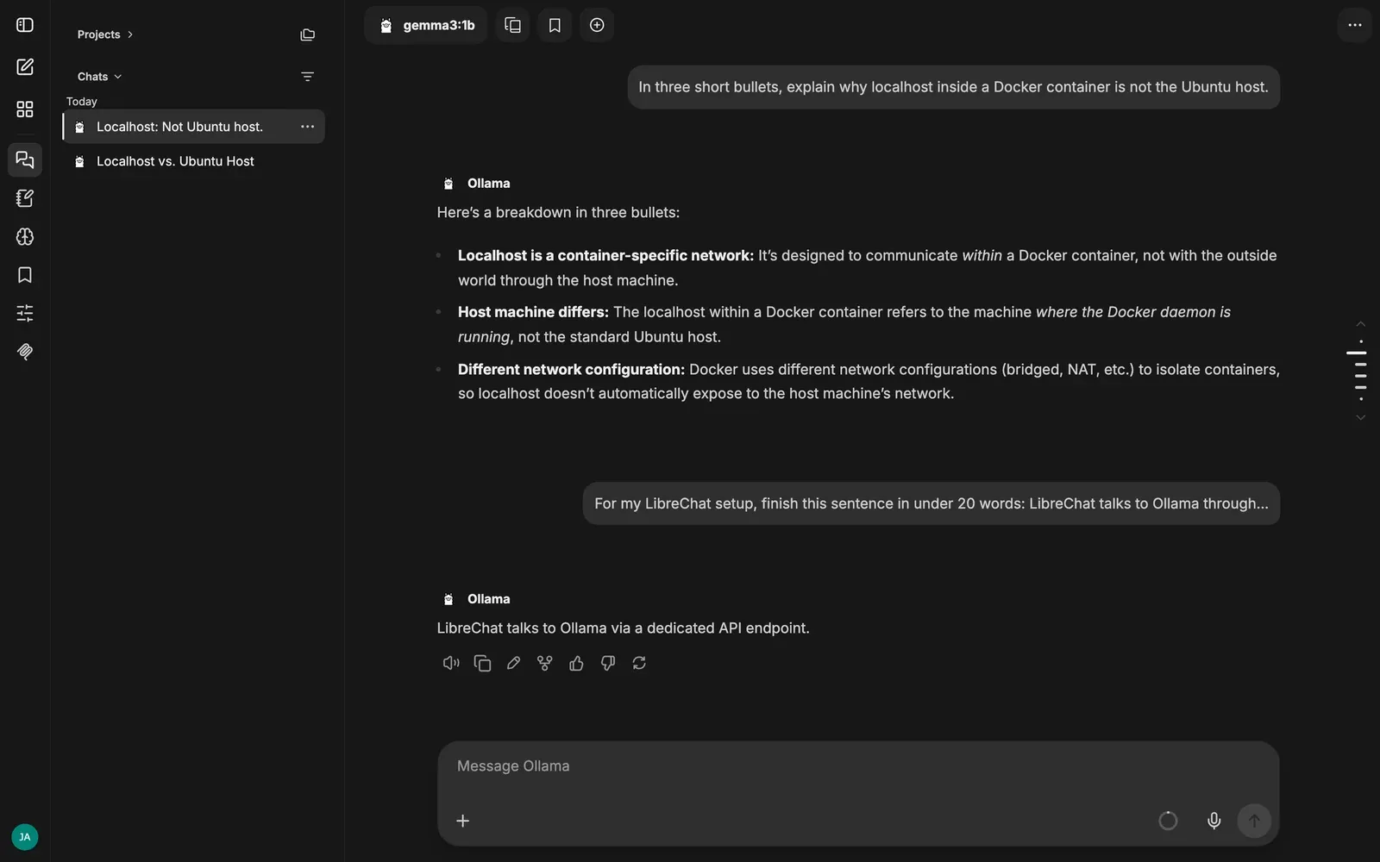The width and height of the screenshot is (1380, 862).
Task: Open the gemma3:1b model selector
Action: [427, 25]
